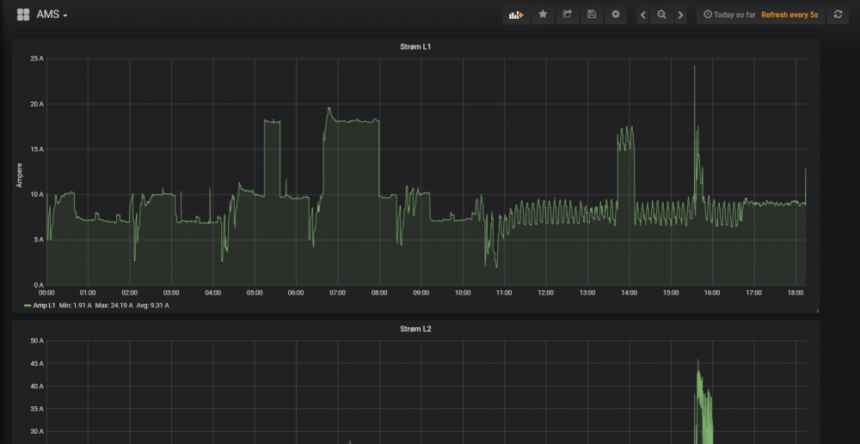Image resolution: width=860 pixels, height=444 pixels.
Task: Open the share dashboard icon
Action: pyautogui.click(x=567, y=15)
